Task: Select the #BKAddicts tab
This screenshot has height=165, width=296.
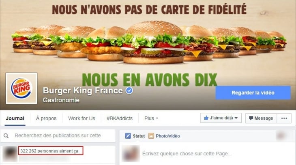Action: click(x=120, y=118)
